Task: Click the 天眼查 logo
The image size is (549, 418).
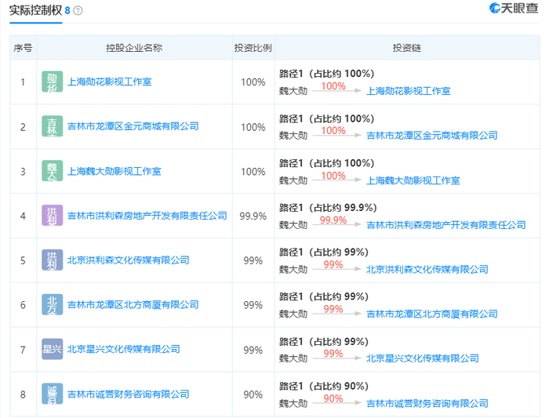Action: 514,8
